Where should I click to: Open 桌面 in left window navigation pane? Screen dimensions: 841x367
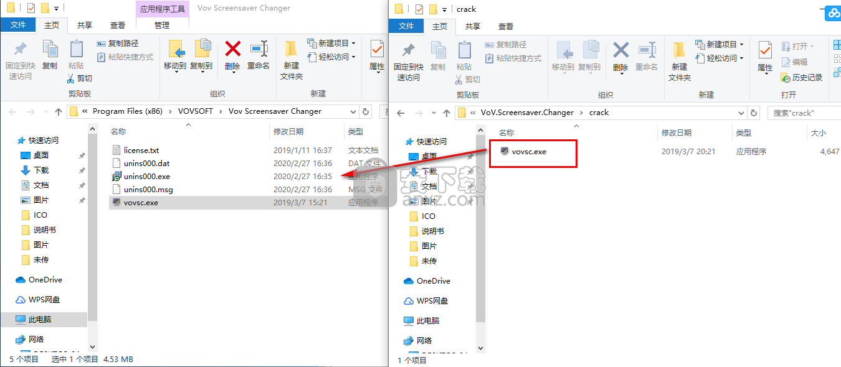(x=41, y=155)
